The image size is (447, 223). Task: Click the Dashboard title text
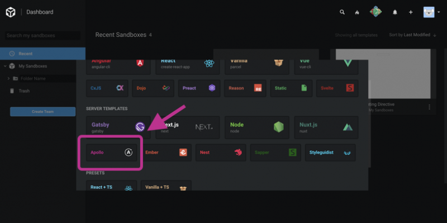pyautogui.click(x=40, y=12)
